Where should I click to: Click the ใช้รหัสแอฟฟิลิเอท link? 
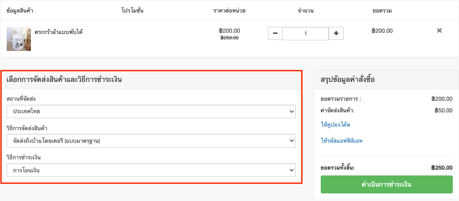click(x=342, y=141)
